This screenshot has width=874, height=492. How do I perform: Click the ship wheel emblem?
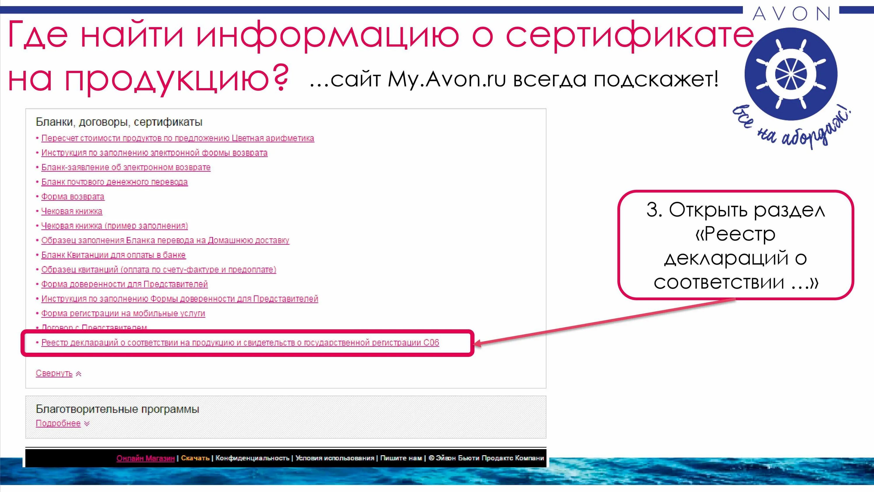(x=791, y=74)
